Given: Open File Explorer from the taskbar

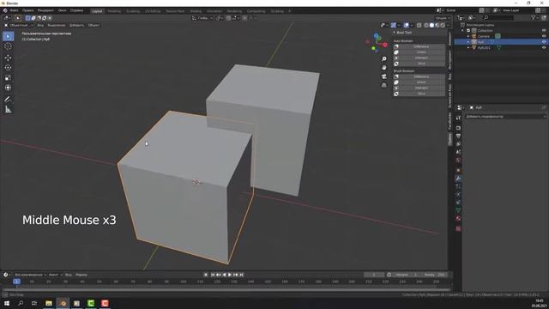Looking at the screenshot, I should coord(49,303).
